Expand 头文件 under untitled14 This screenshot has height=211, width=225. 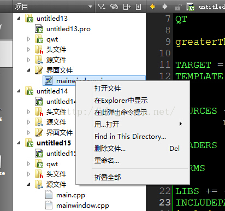pyautogui.click(x=28, y=112)
